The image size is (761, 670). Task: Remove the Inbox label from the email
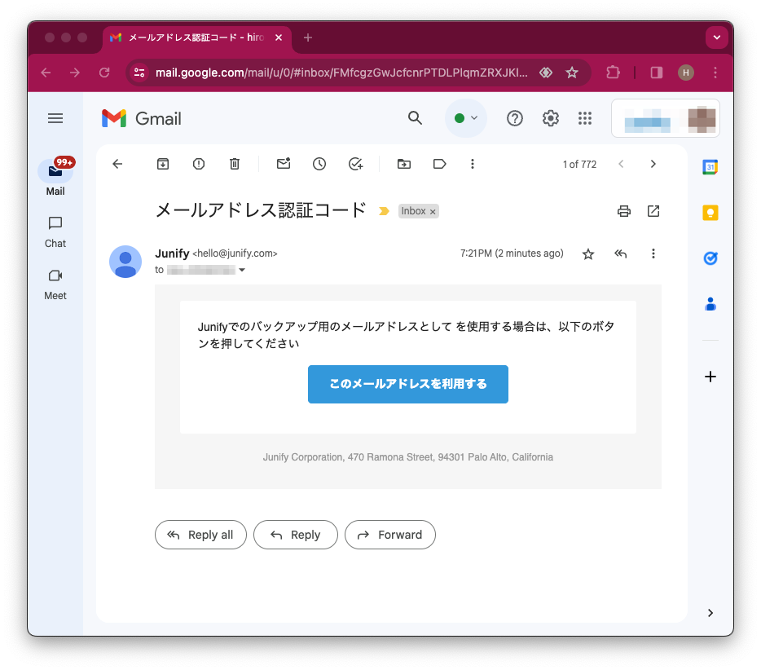tap(433, 212)
